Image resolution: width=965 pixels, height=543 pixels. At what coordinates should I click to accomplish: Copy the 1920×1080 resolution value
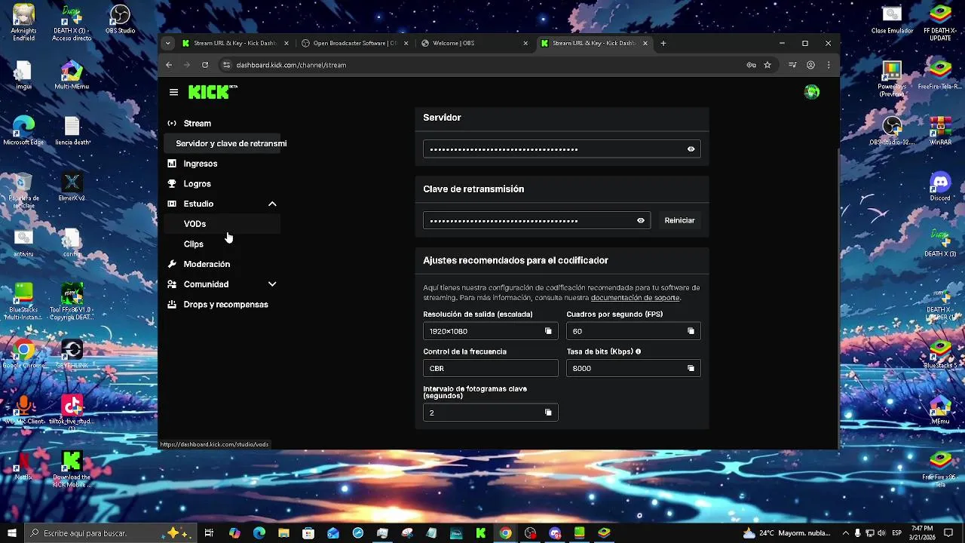click(x=548, y=331)
